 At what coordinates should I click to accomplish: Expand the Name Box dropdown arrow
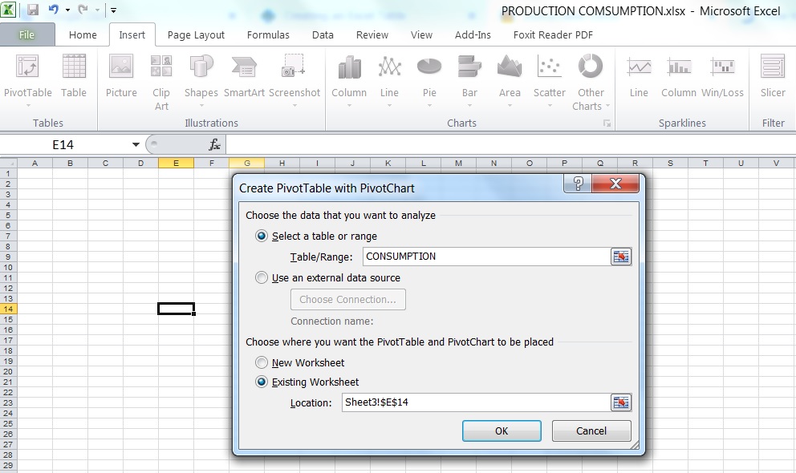click(x=136, y=145)
